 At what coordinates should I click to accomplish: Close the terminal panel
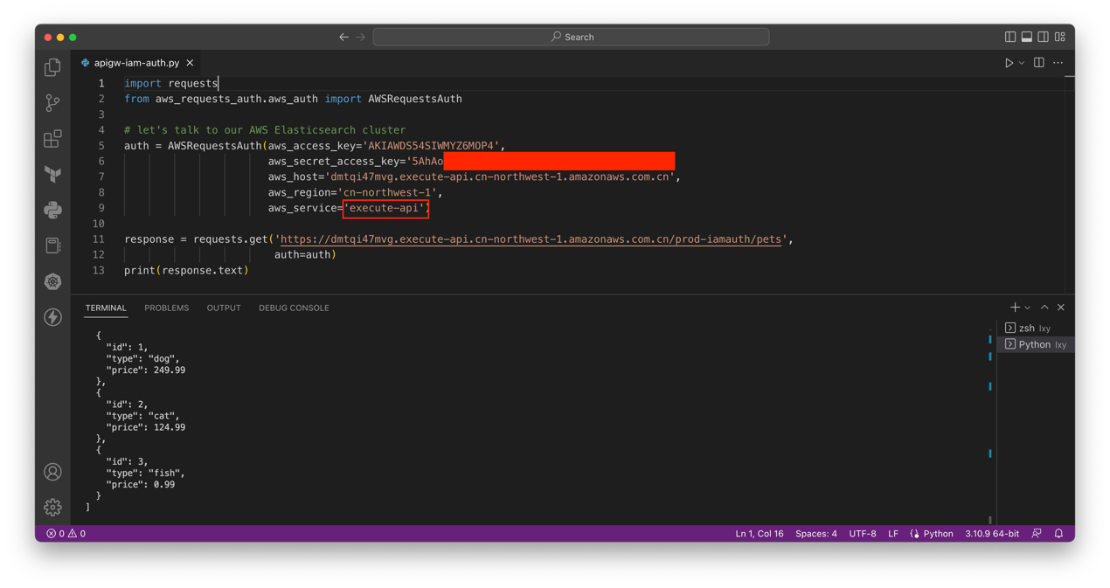coord(1061,308)
